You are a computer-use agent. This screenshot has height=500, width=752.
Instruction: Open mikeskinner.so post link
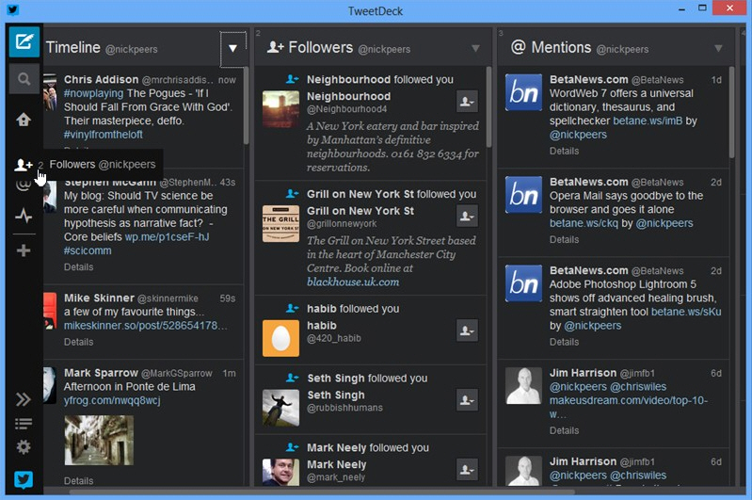tap(146, 326)
